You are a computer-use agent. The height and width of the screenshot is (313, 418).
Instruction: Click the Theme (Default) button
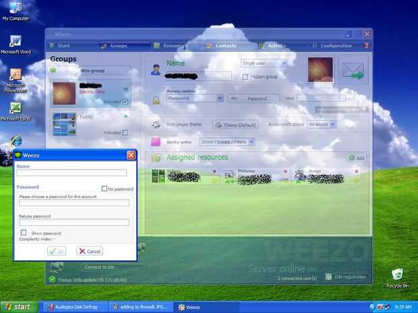pos(235,125)
